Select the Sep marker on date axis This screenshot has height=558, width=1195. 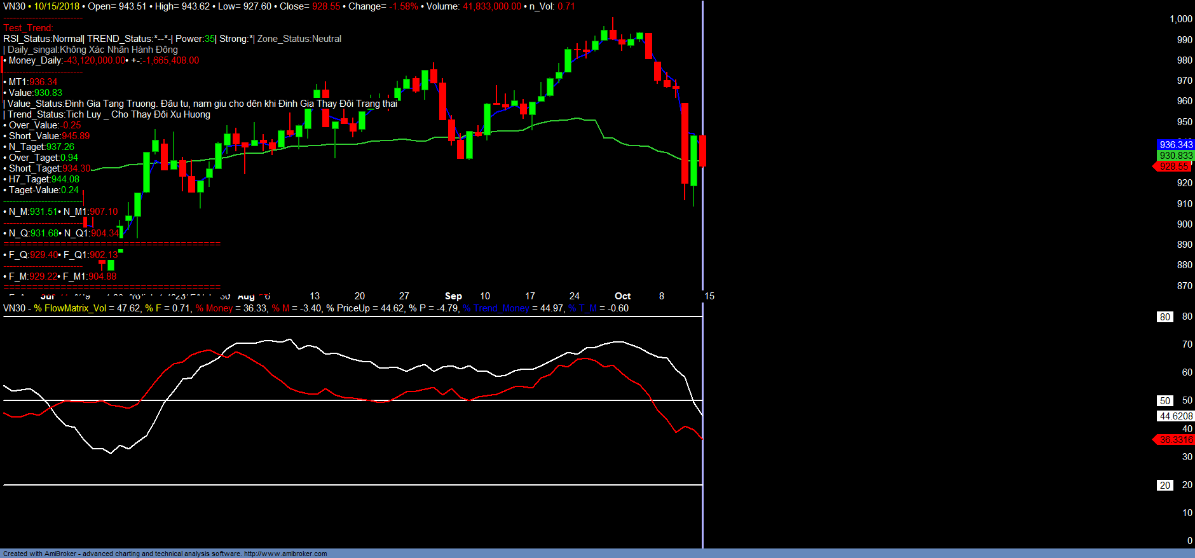point(453,296)
